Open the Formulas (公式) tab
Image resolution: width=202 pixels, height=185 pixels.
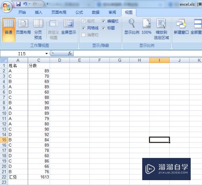coord(79,13)
